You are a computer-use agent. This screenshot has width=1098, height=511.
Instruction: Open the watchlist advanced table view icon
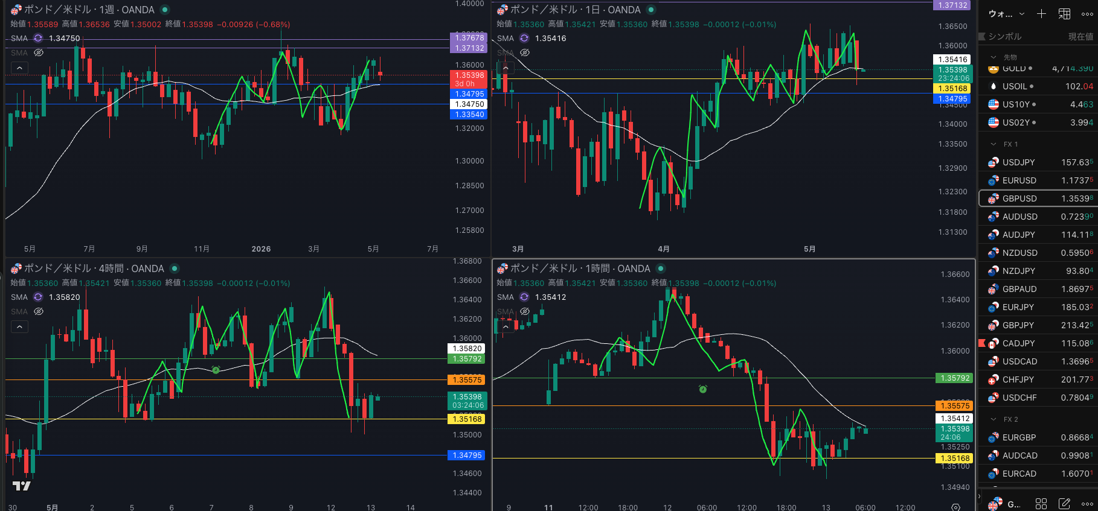click(x=1064, y=14)
